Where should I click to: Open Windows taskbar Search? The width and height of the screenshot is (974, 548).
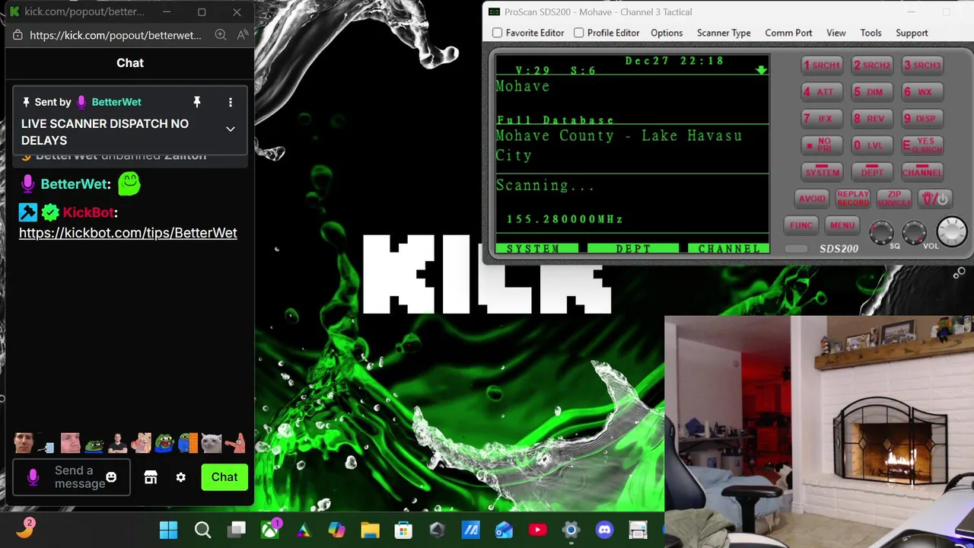[202, 530]
